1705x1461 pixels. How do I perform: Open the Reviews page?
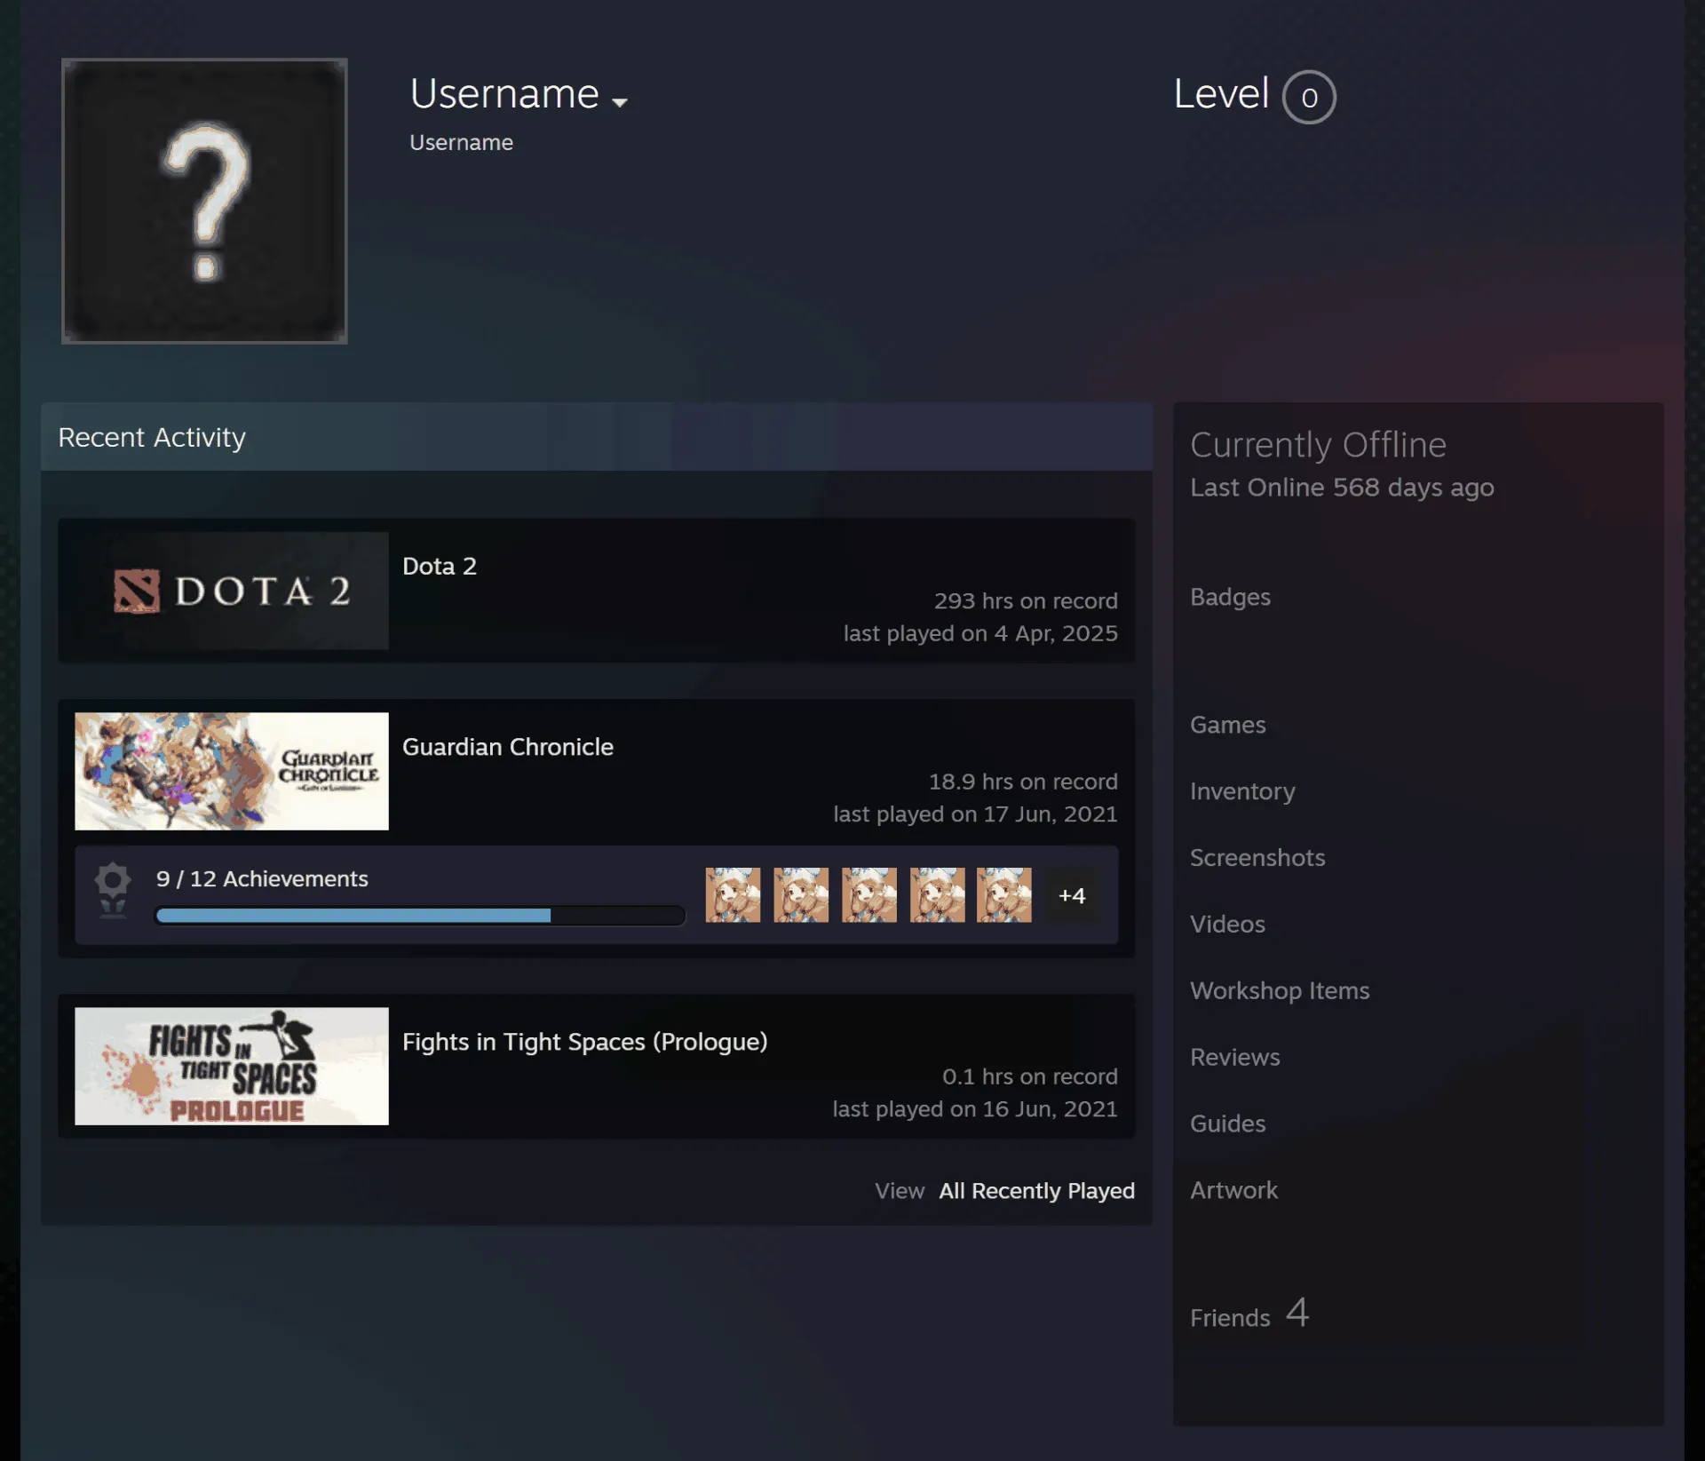(x=1235, y=1058)
